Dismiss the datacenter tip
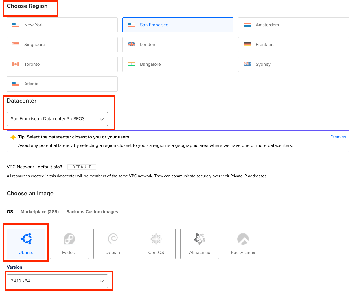This screenshot has height=292, width=357. click(338, 137)
